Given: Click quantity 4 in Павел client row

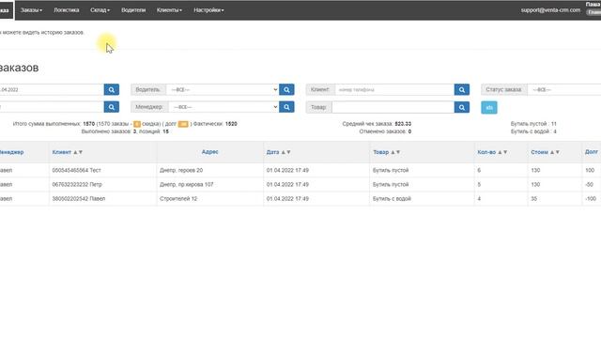Looking at the screenshot, I should (479, 198).
